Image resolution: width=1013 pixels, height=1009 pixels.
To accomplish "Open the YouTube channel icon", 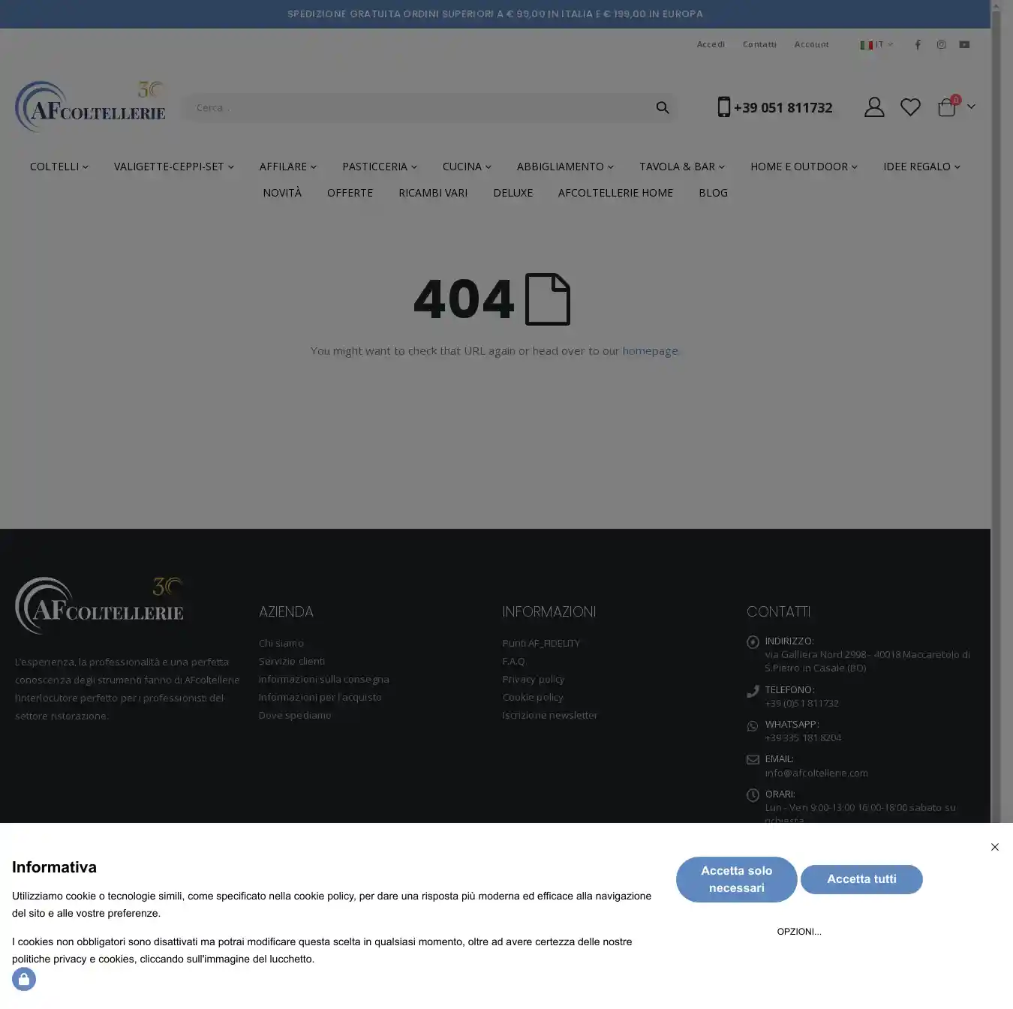I will click(x=964, y=45).
